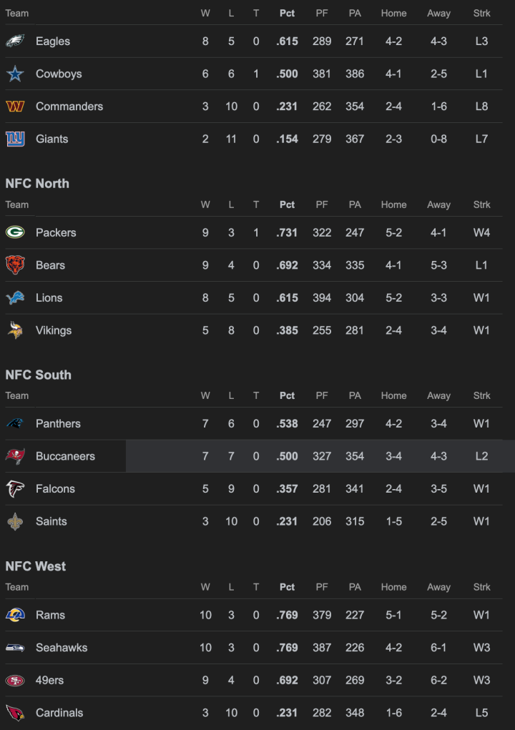
Task: Click the NFC South division heading
Action: 38,375
